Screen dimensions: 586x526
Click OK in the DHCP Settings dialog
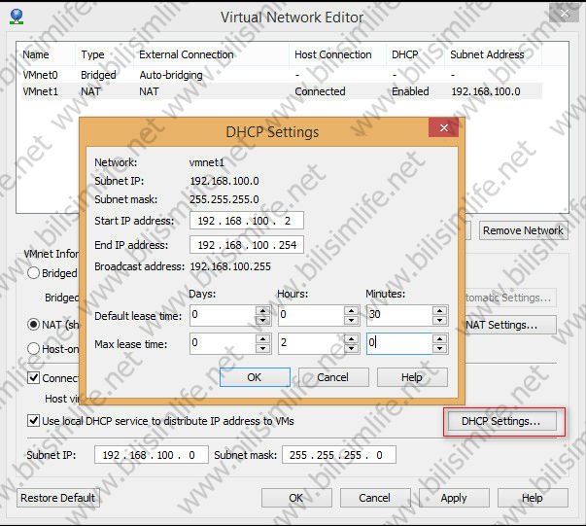point(255,377)
